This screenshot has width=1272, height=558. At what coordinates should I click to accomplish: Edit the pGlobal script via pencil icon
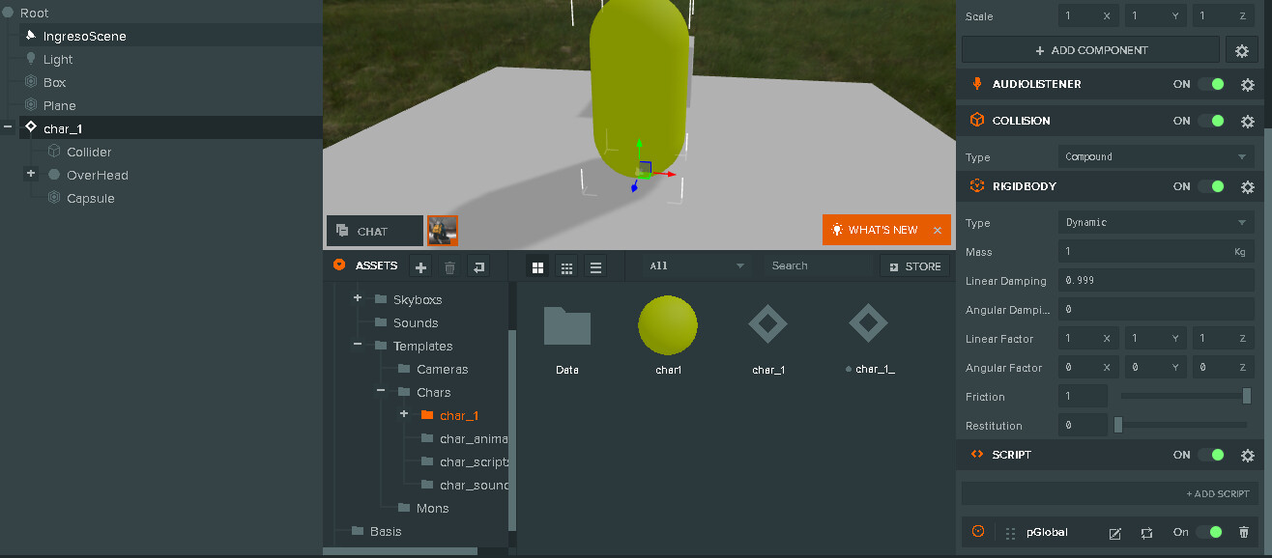[x=1114, y=533]
